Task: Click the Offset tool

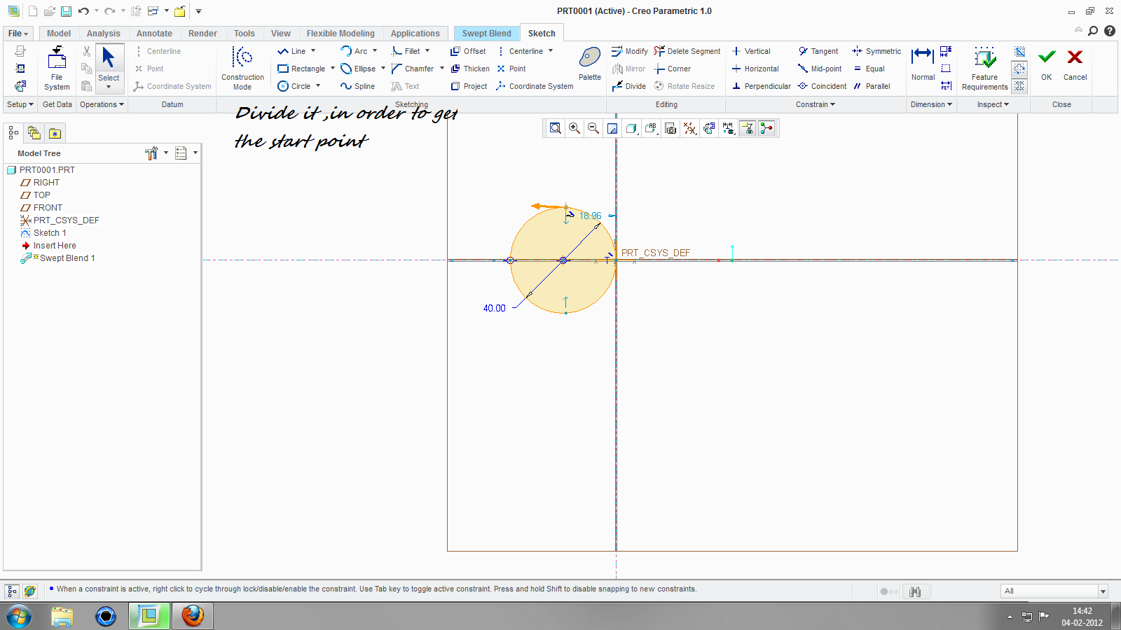Action: click(468, 51)
